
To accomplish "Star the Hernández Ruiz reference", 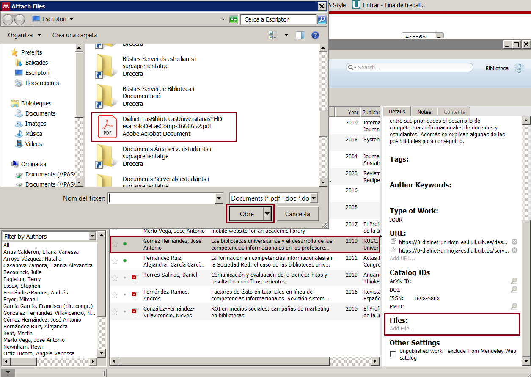I will coord(115,261).
